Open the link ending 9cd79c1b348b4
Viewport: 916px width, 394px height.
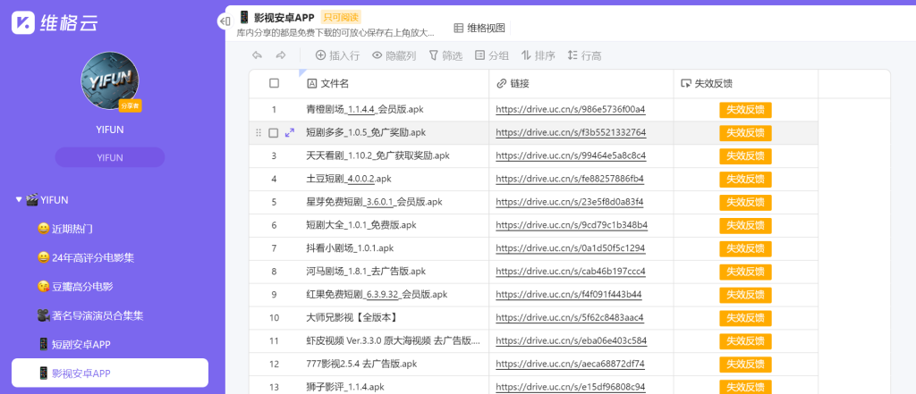click(x=572, y=225)
